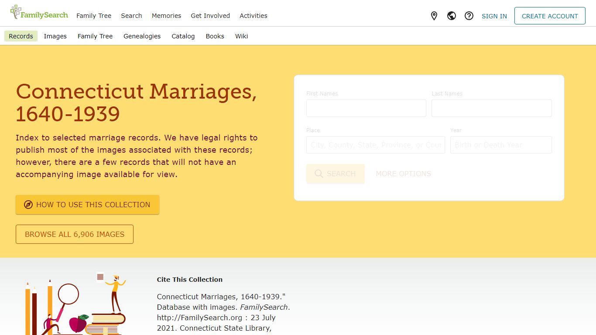Switch to the Genealogies tab
The height and width of the screenshot is (335, 596).
tap(142, 36)
